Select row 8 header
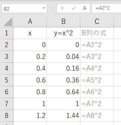121x125 pixels. coord(7,115)
